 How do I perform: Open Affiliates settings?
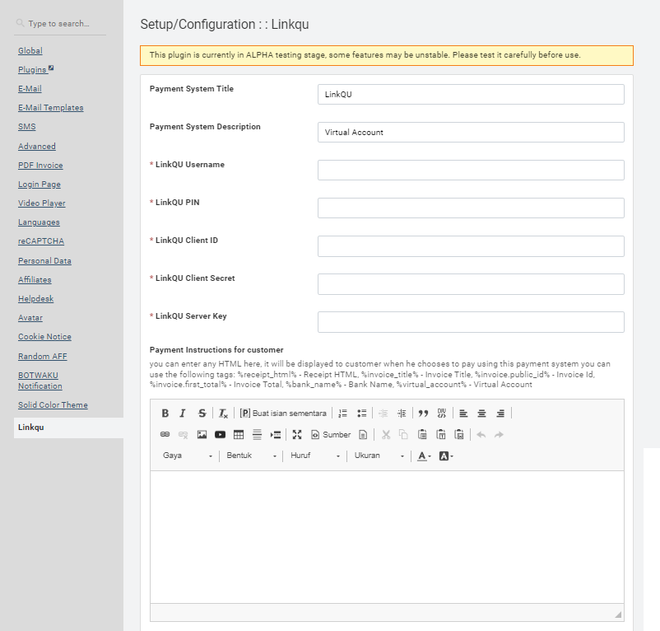pyautogui.click(x=35, y=280)
